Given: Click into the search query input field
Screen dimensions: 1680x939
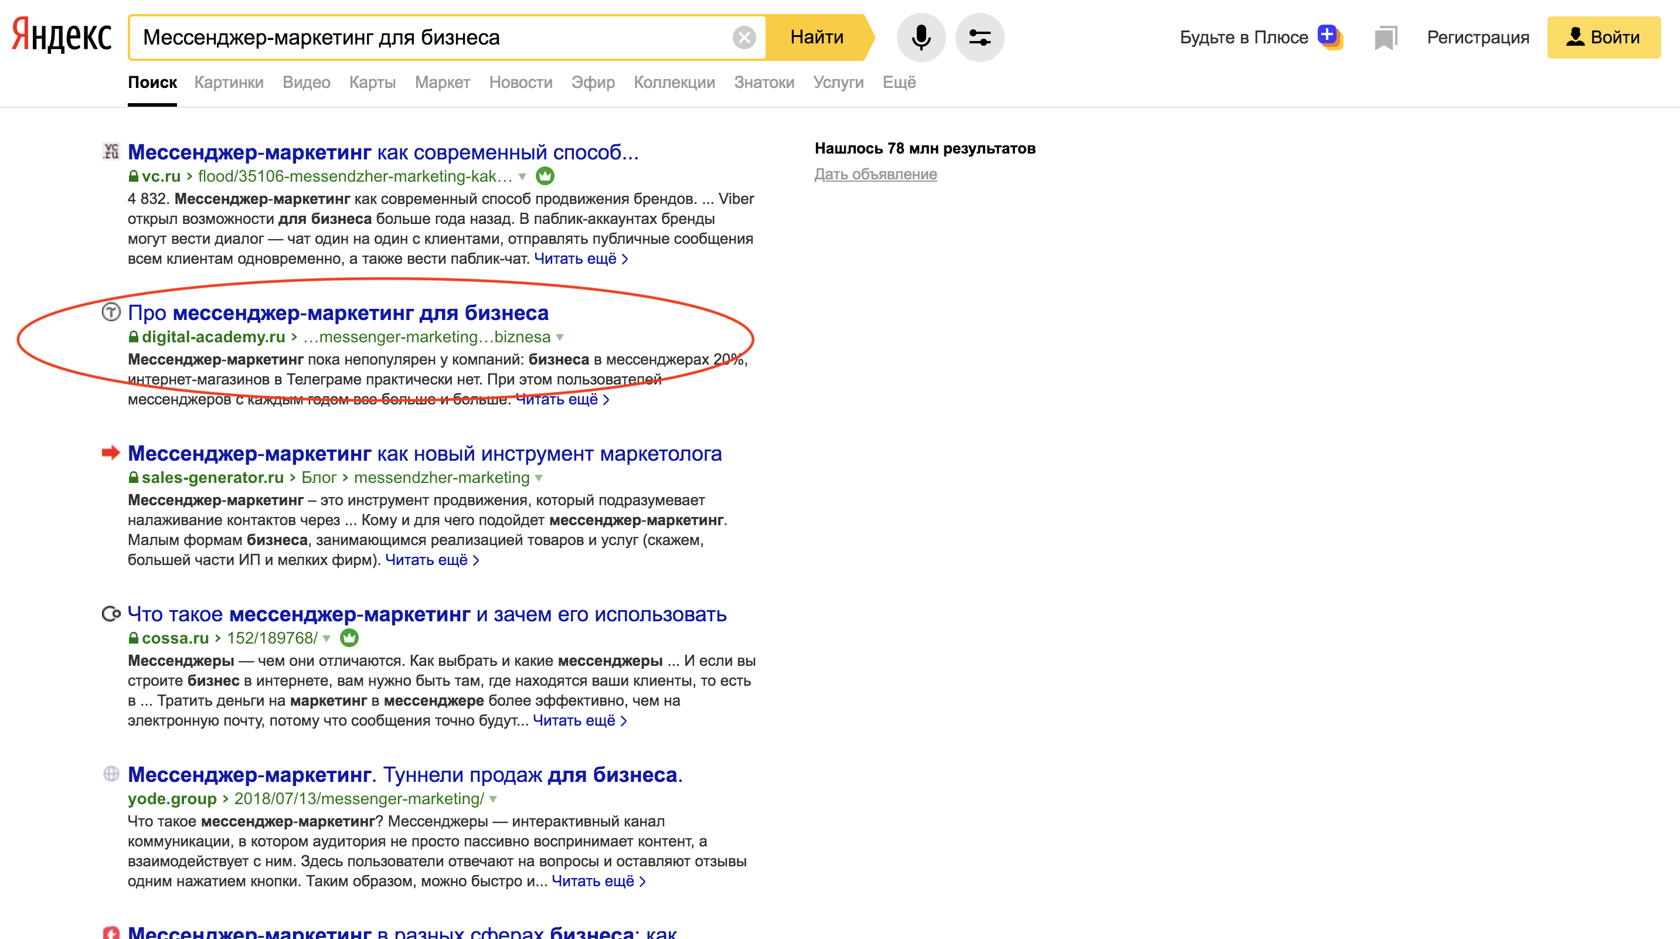Looking at the screenshot, I should [x=430, y=37].
